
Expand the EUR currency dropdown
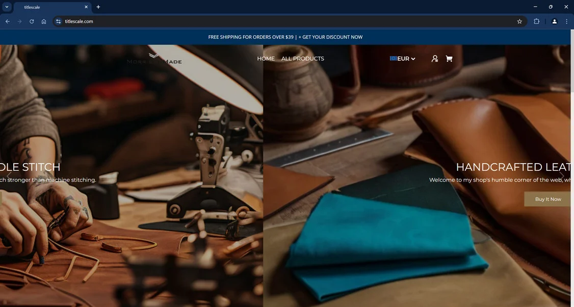(x=403, y=59)
